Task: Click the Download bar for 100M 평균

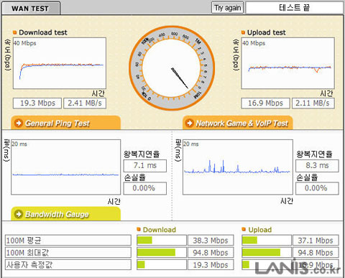Action: tap(162, 240)
